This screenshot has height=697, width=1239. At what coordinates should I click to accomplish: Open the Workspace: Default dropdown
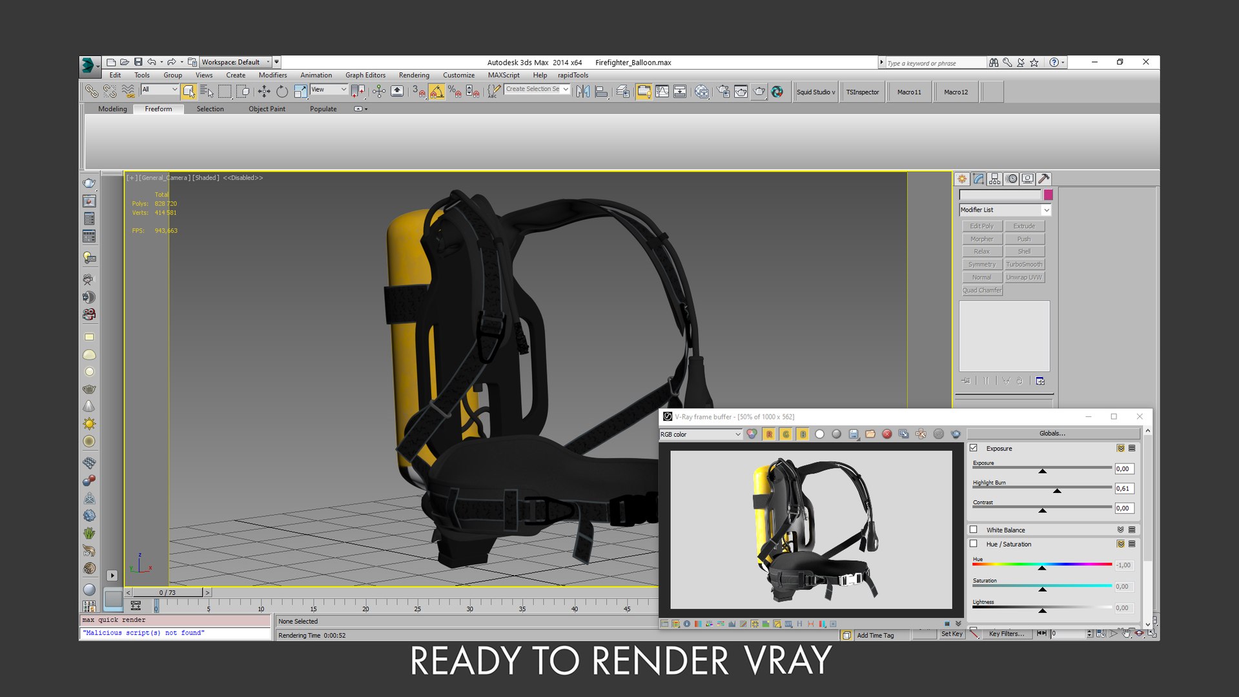click(236, 62)
